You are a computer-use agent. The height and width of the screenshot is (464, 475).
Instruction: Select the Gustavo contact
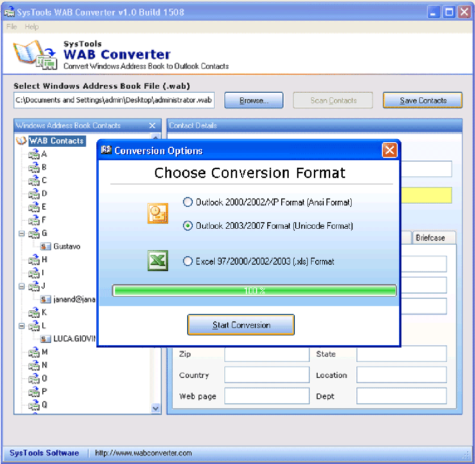pos(67,246)
